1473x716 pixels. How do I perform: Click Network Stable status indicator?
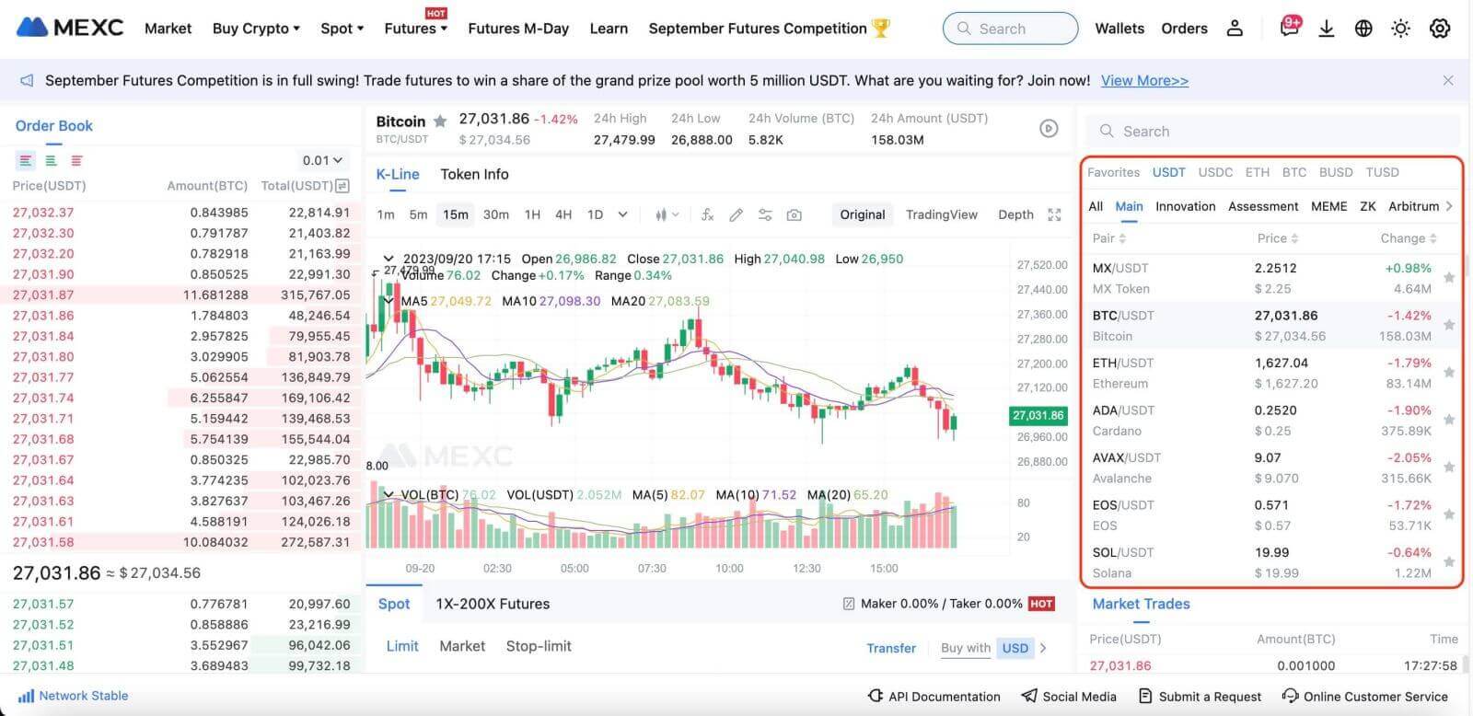point(74,696)
